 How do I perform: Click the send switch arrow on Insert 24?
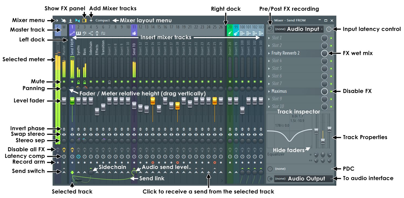click(x=208, y=172)
